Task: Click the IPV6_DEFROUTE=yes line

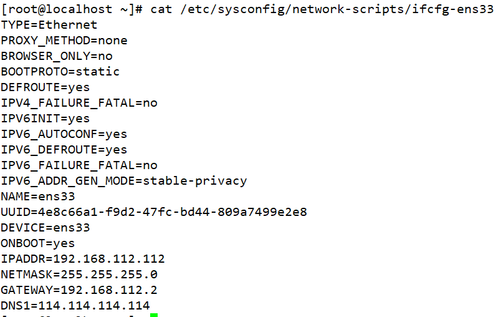Action: point(64,150)
